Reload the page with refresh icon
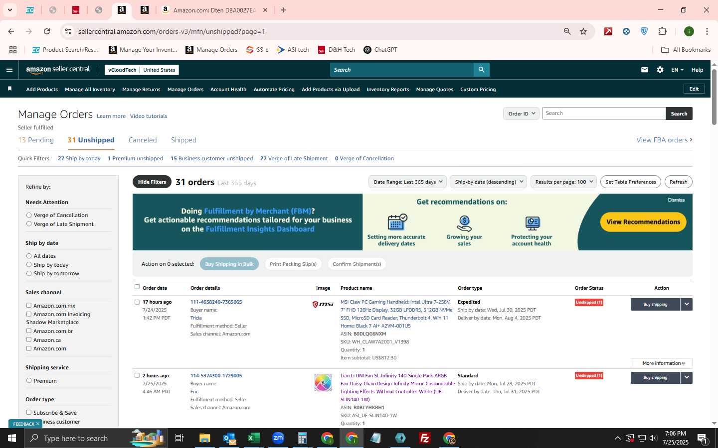This screenshot has width=718, height=448. pos(47,31)
